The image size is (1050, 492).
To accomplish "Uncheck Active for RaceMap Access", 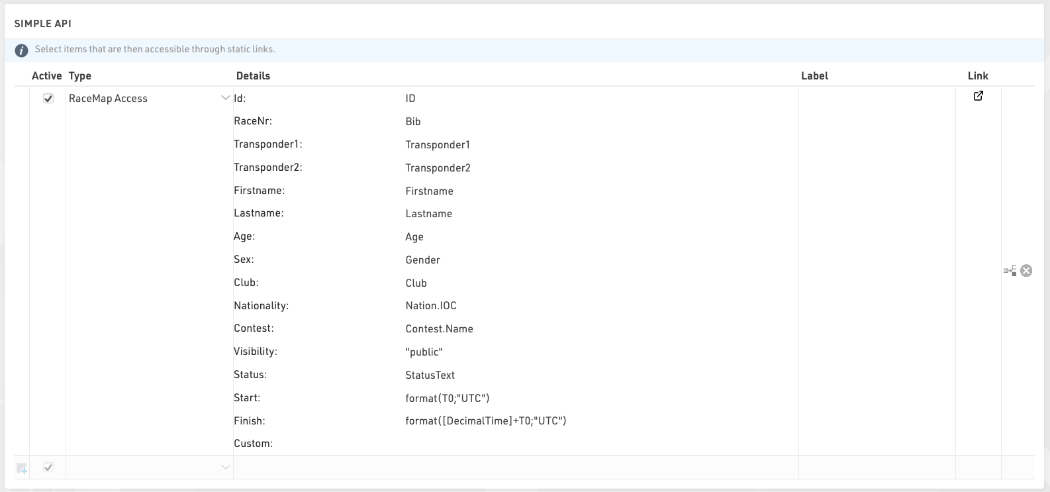I will tap(48, 99).
